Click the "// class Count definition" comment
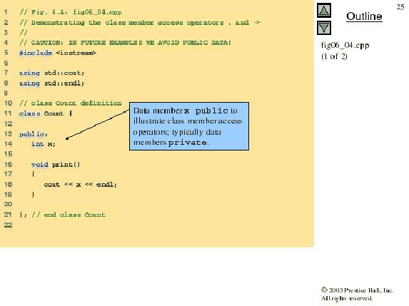Screen dimensions: 409x306 71,103
